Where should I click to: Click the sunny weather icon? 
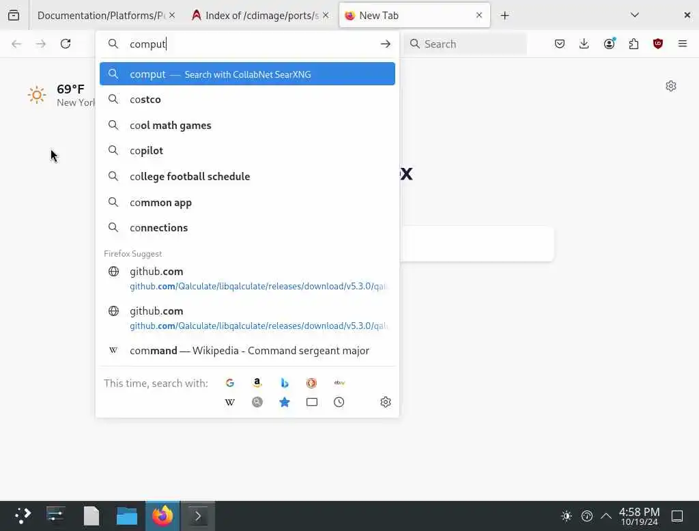pyautogui.click(x=37, y=95)
